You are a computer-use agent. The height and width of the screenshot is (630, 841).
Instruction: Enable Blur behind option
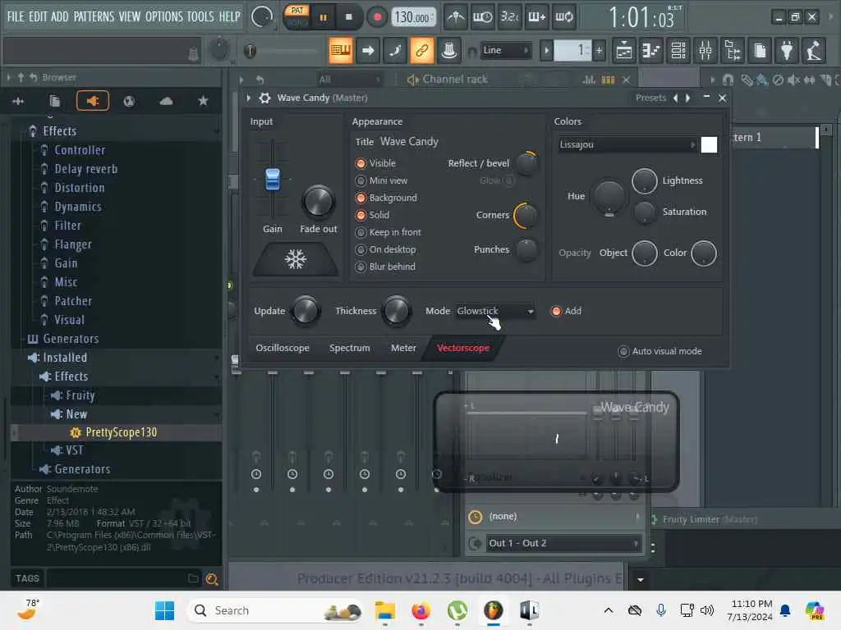click(385, 267)
